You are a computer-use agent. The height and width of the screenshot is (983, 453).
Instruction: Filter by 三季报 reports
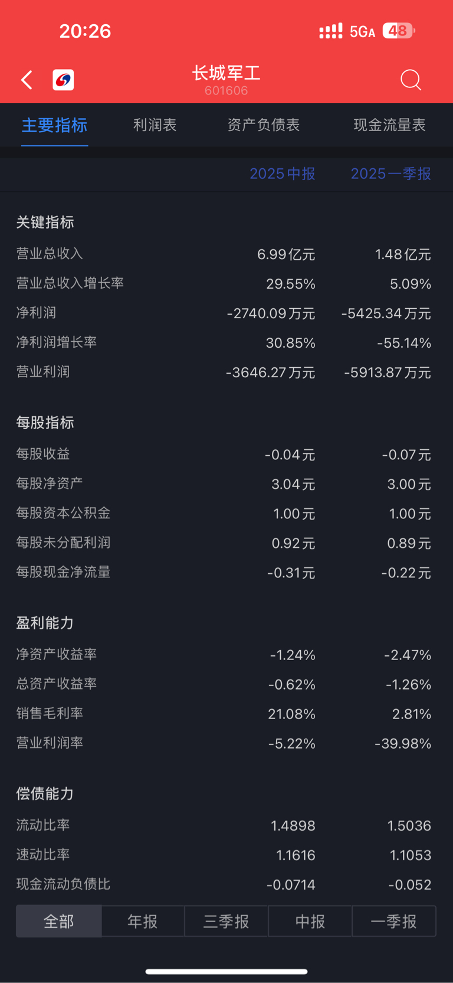(226, 921)
